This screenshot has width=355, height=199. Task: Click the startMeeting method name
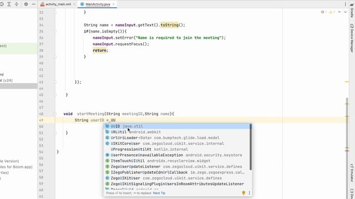coord(90,114)
